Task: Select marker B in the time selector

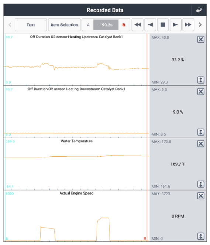Action: (124, 25)
